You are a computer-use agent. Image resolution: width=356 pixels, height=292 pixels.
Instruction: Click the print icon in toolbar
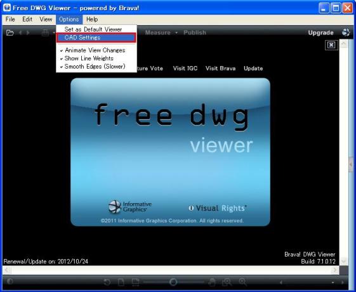coord(46,33)
